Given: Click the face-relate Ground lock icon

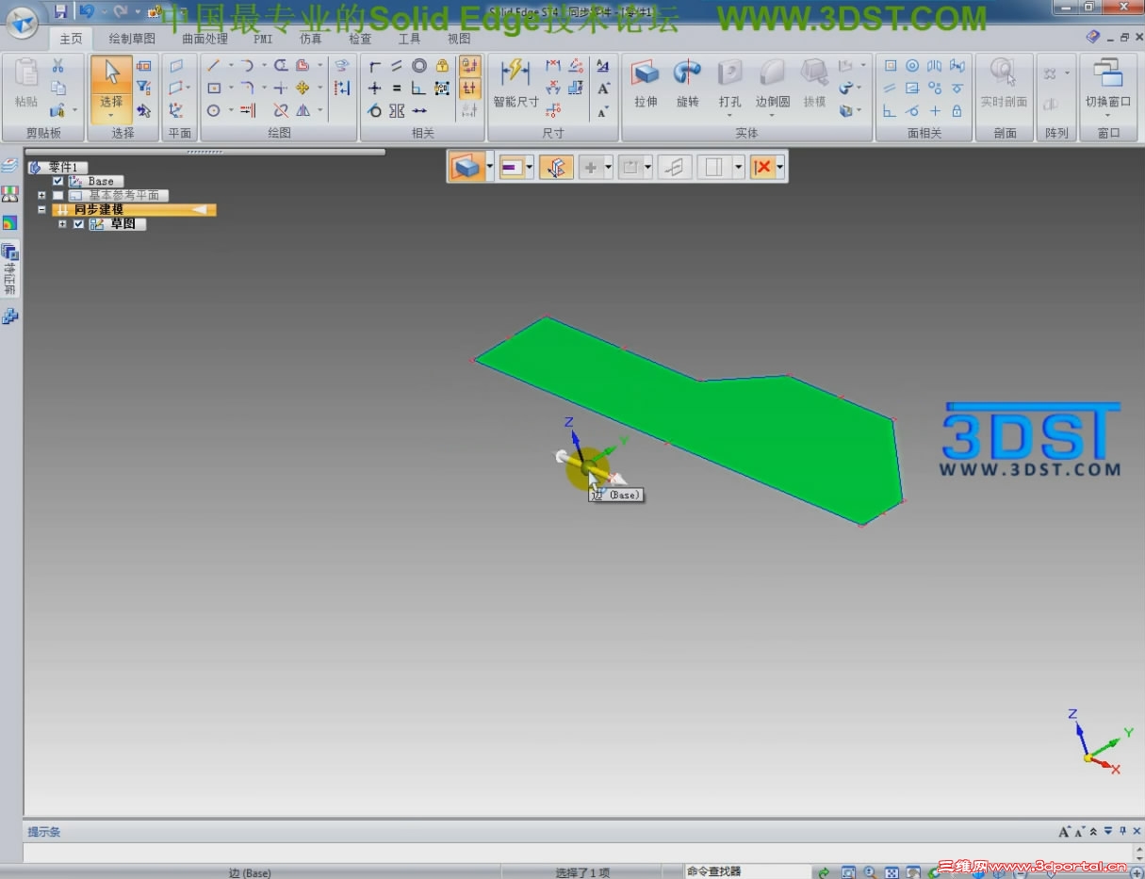Looking at the screenshot, I should (957, 110).
